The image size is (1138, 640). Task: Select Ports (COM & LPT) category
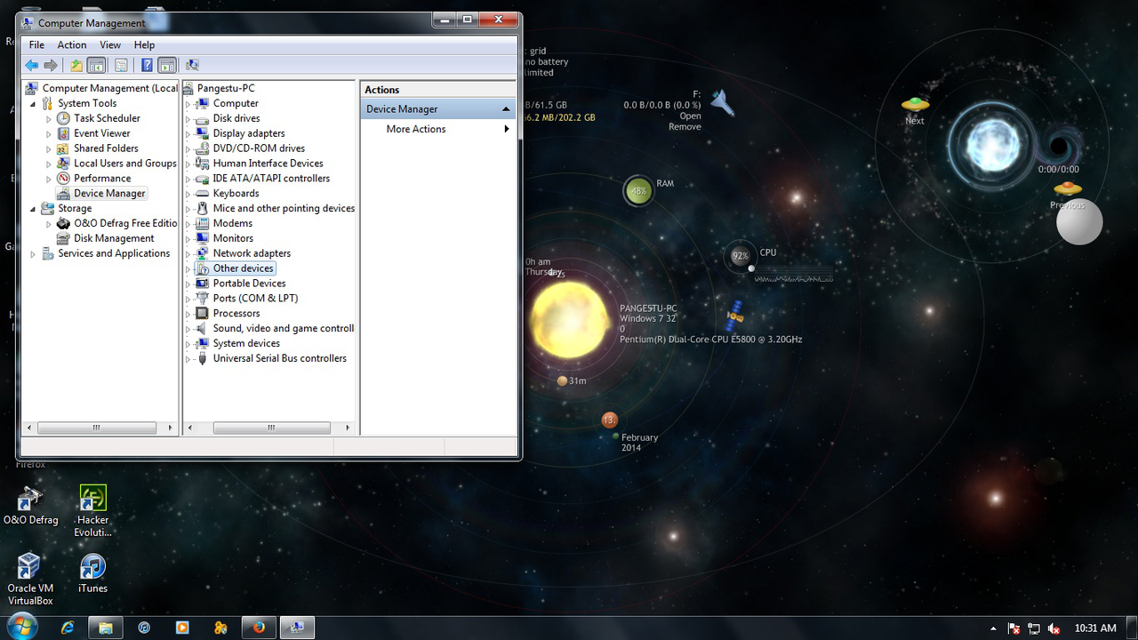(x=255, y=299)
